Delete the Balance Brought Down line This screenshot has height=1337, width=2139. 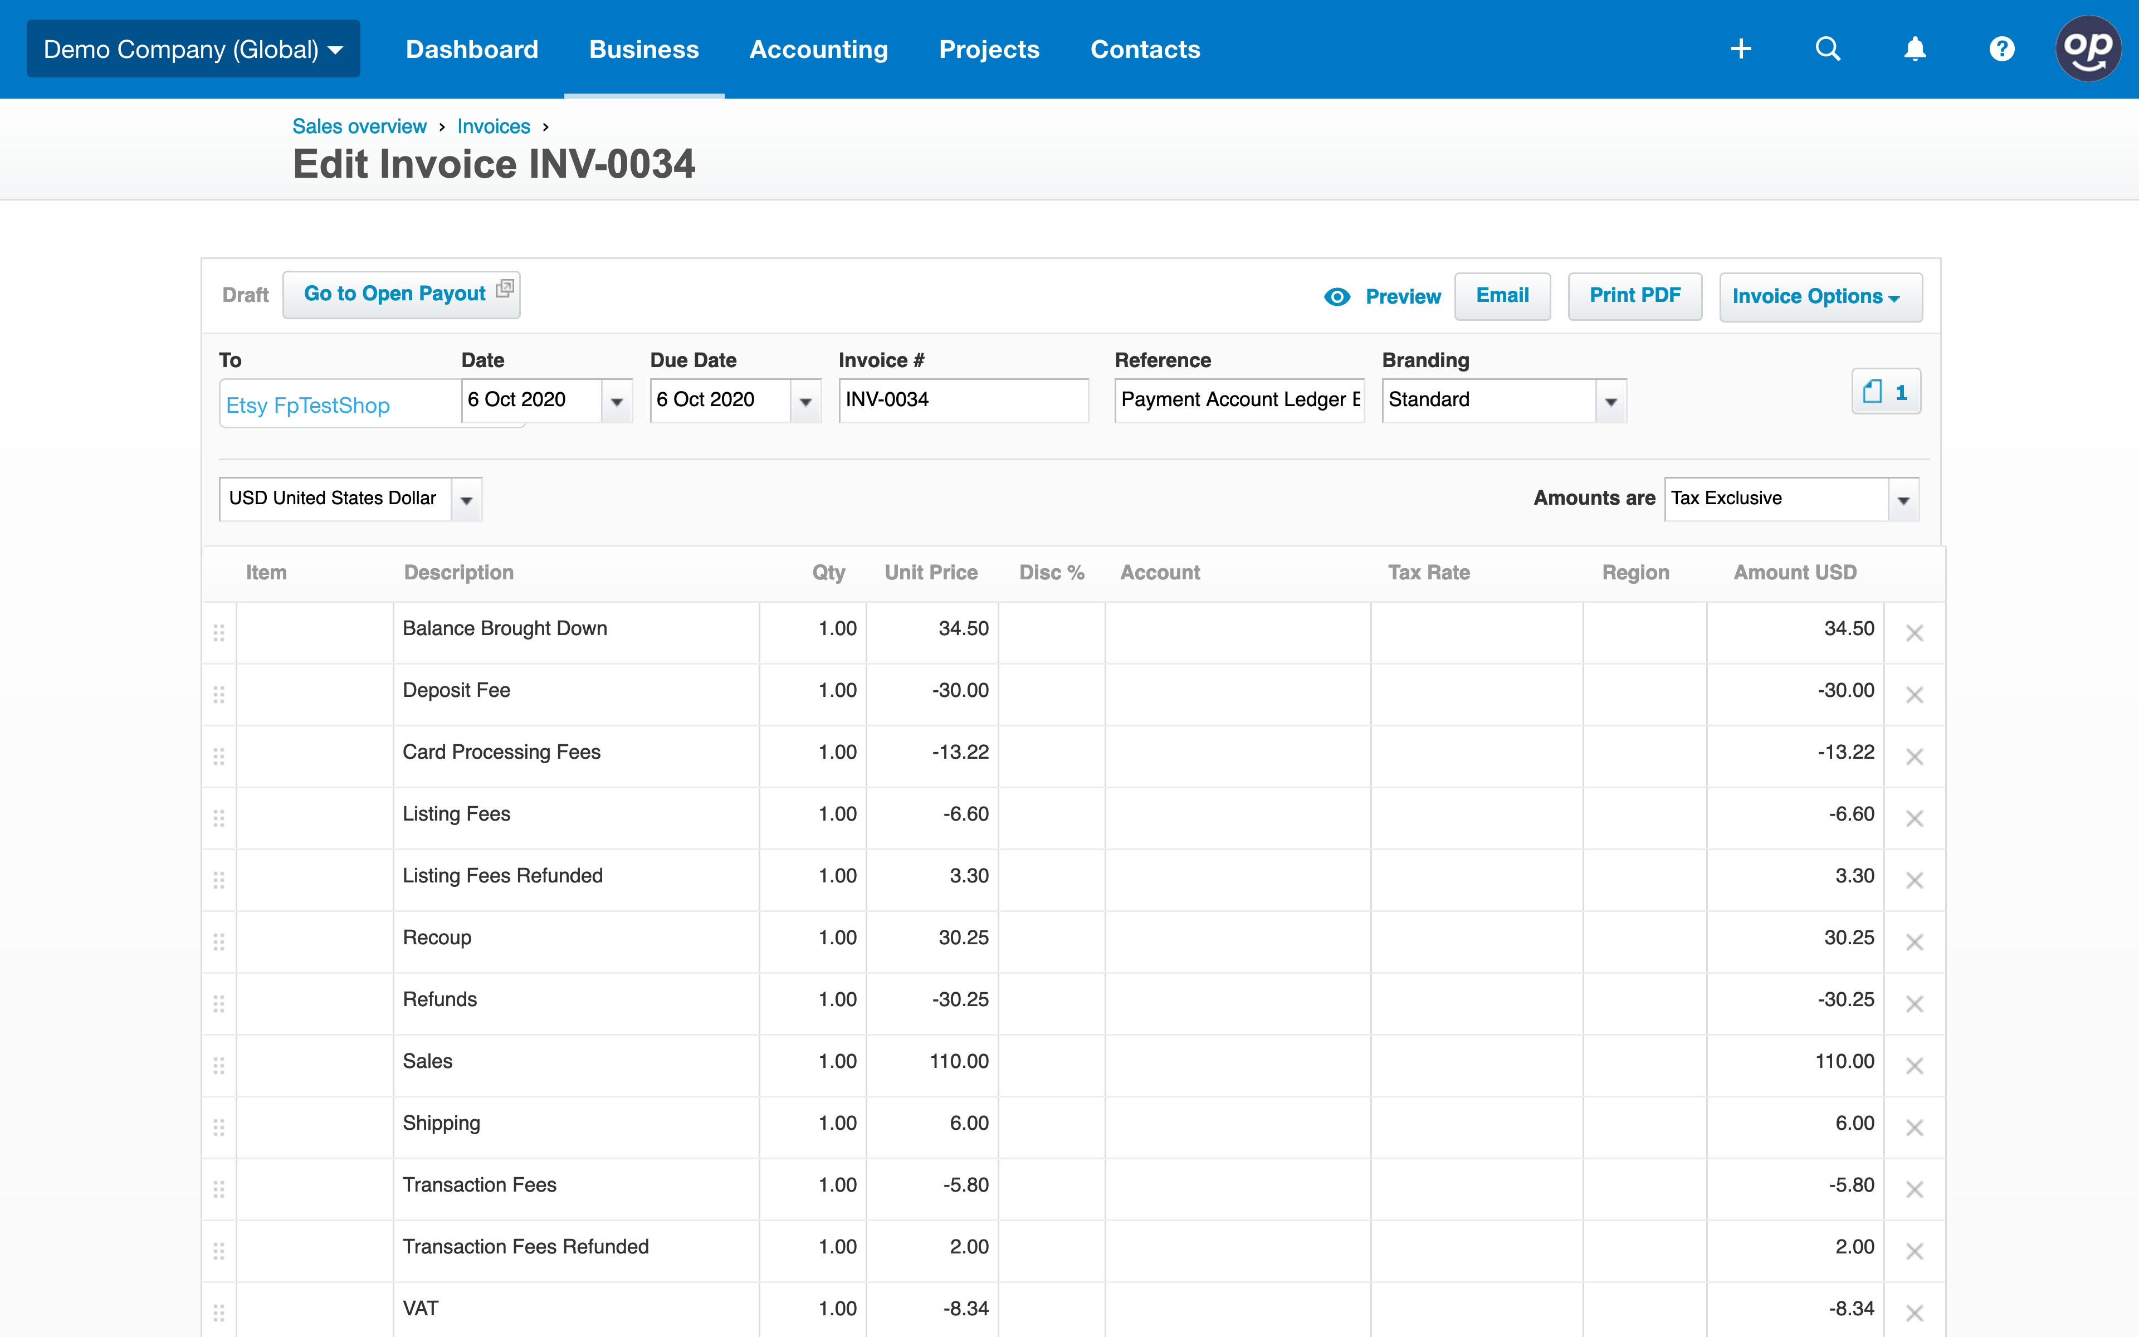[x=1915, y=633]
